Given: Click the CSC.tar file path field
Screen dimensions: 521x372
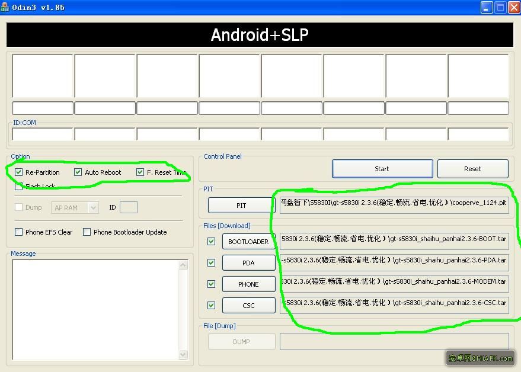Looking at the screenshot, I should point(394,305).
